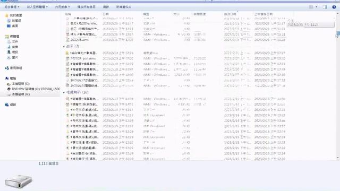Click the 1,113 個項目 item count
Image resolution: width=340 pixels, height=191 pixels.
48,163
